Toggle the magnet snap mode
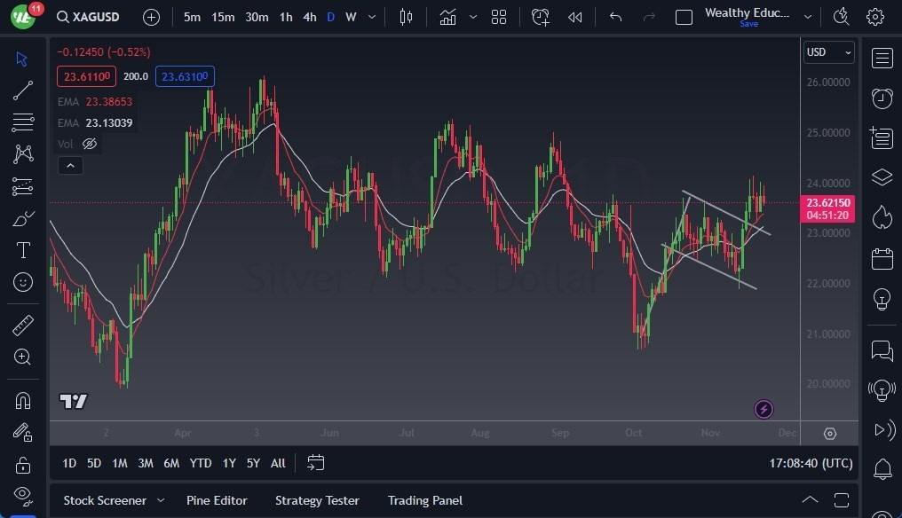 coord(23,400)
